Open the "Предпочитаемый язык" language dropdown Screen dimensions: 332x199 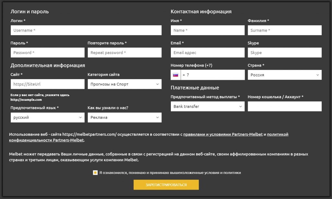click(x=47, y=117)
